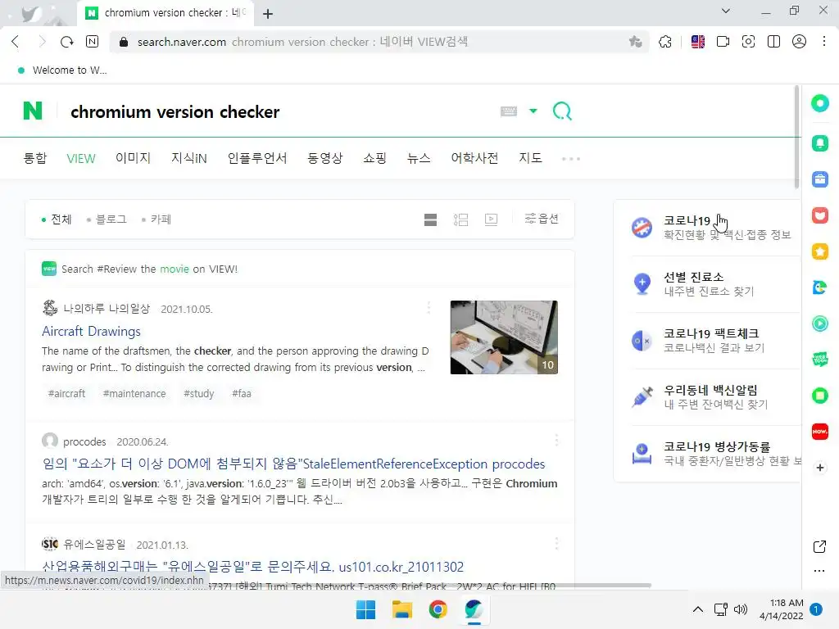The image size is (839, 629).
Task: Open the 코로나19 팩트체크 link
Action: pyautogui.click(x=698, y=341)
